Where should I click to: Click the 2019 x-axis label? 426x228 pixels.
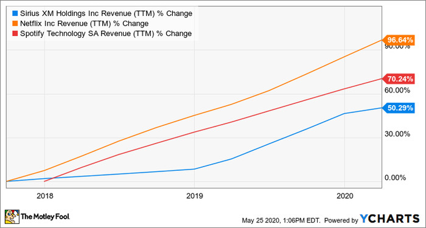tap(194, 196)
